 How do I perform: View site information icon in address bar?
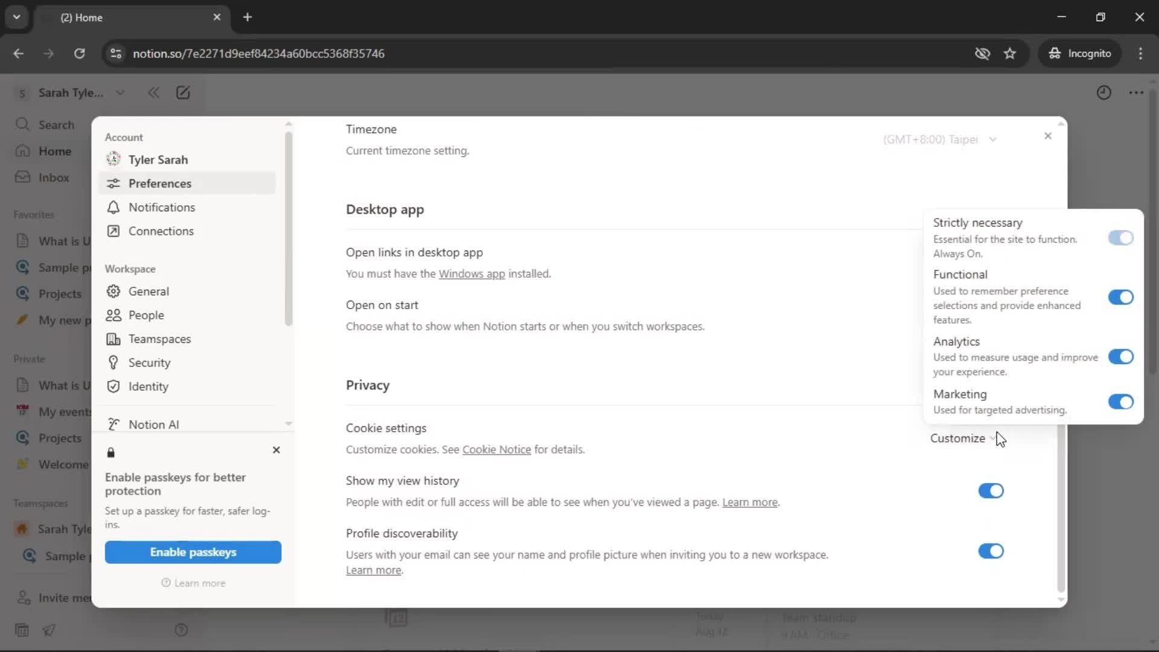tap(115, 53)
